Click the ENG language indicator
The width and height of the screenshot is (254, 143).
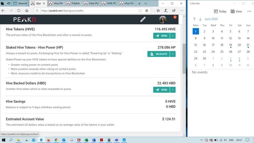[231, 140]
